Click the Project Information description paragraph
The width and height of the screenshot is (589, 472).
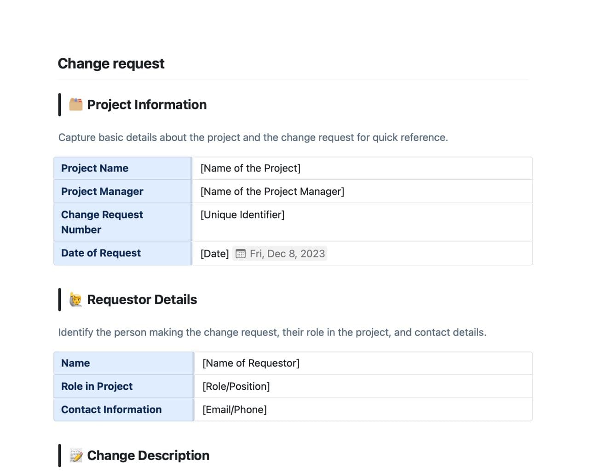(253, 137)
